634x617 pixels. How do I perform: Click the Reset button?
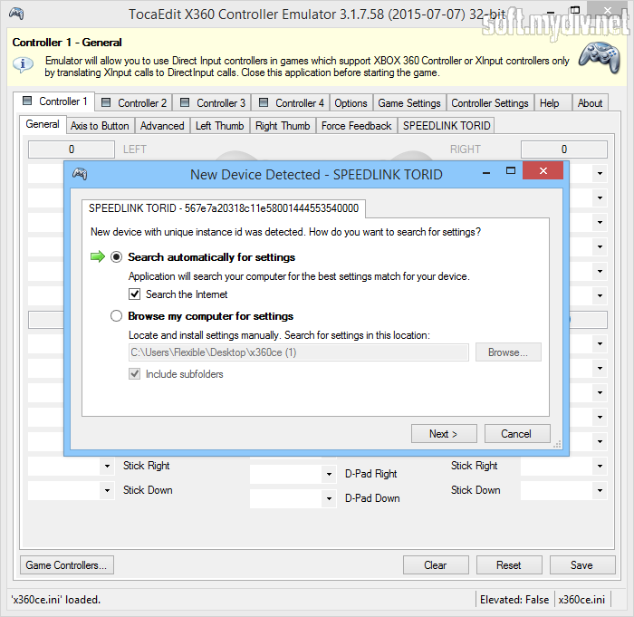tap(509, 565)
